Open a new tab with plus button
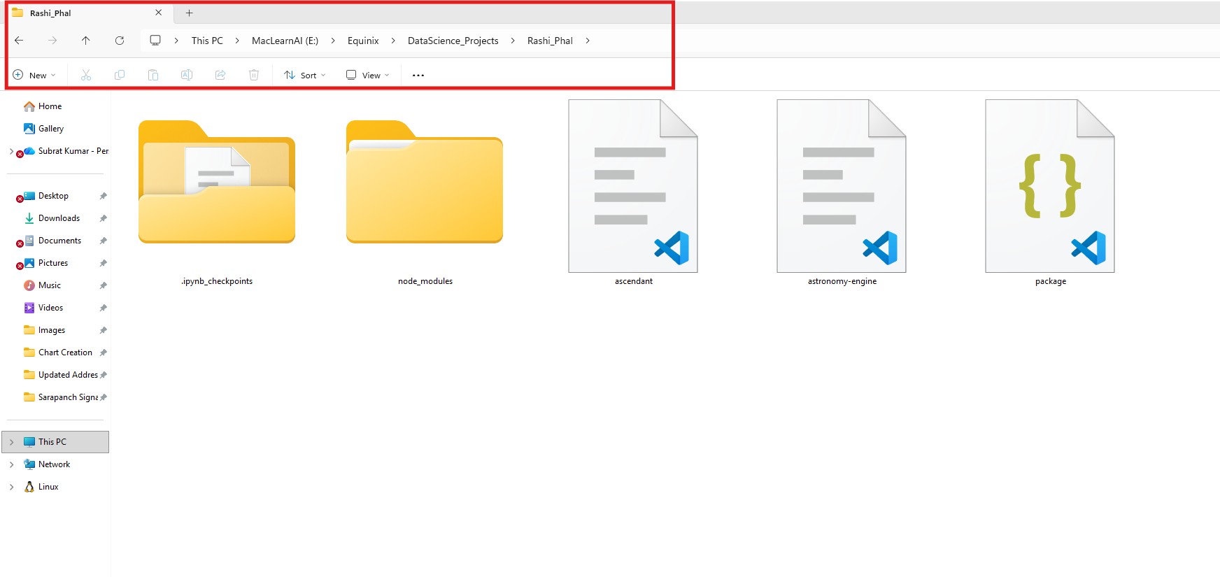This screenshot has width=1220, height=577. tap(189, 13)
